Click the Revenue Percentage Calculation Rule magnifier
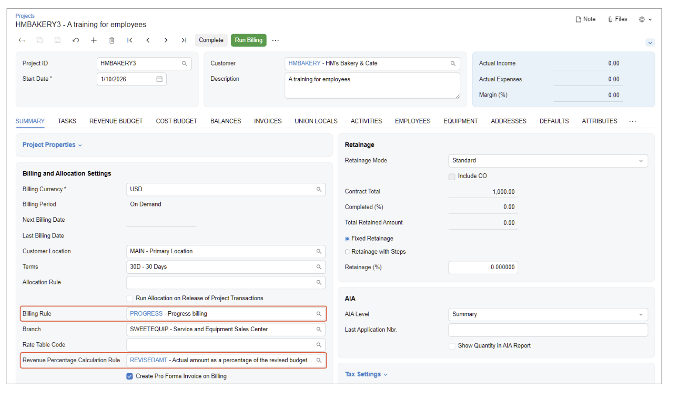 [x=319, y=361]
